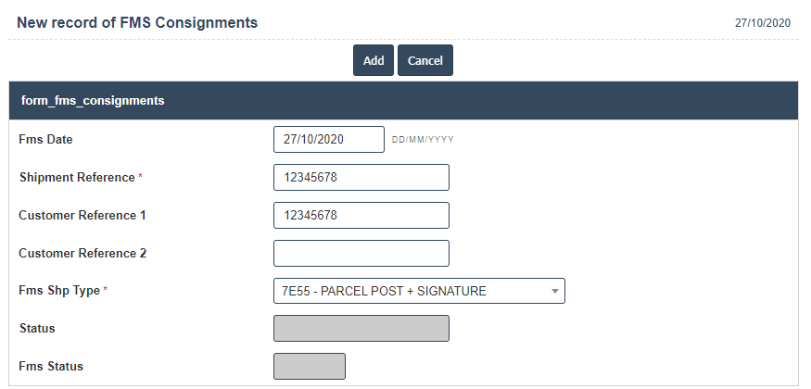Click the greyed-out Status field
The image size is (811, 389).
[x=361, y=329]
